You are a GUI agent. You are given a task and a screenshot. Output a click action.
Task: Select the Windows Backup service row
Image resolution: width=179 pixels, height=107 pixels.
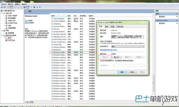[73, 58]
